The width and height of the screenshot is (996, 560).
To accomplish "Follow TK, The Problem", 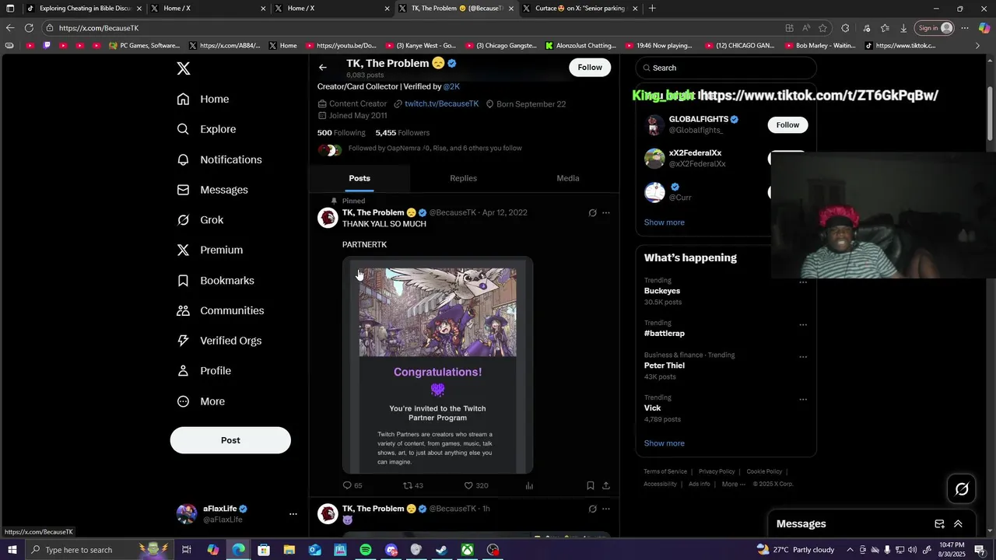I will point(590,67).
